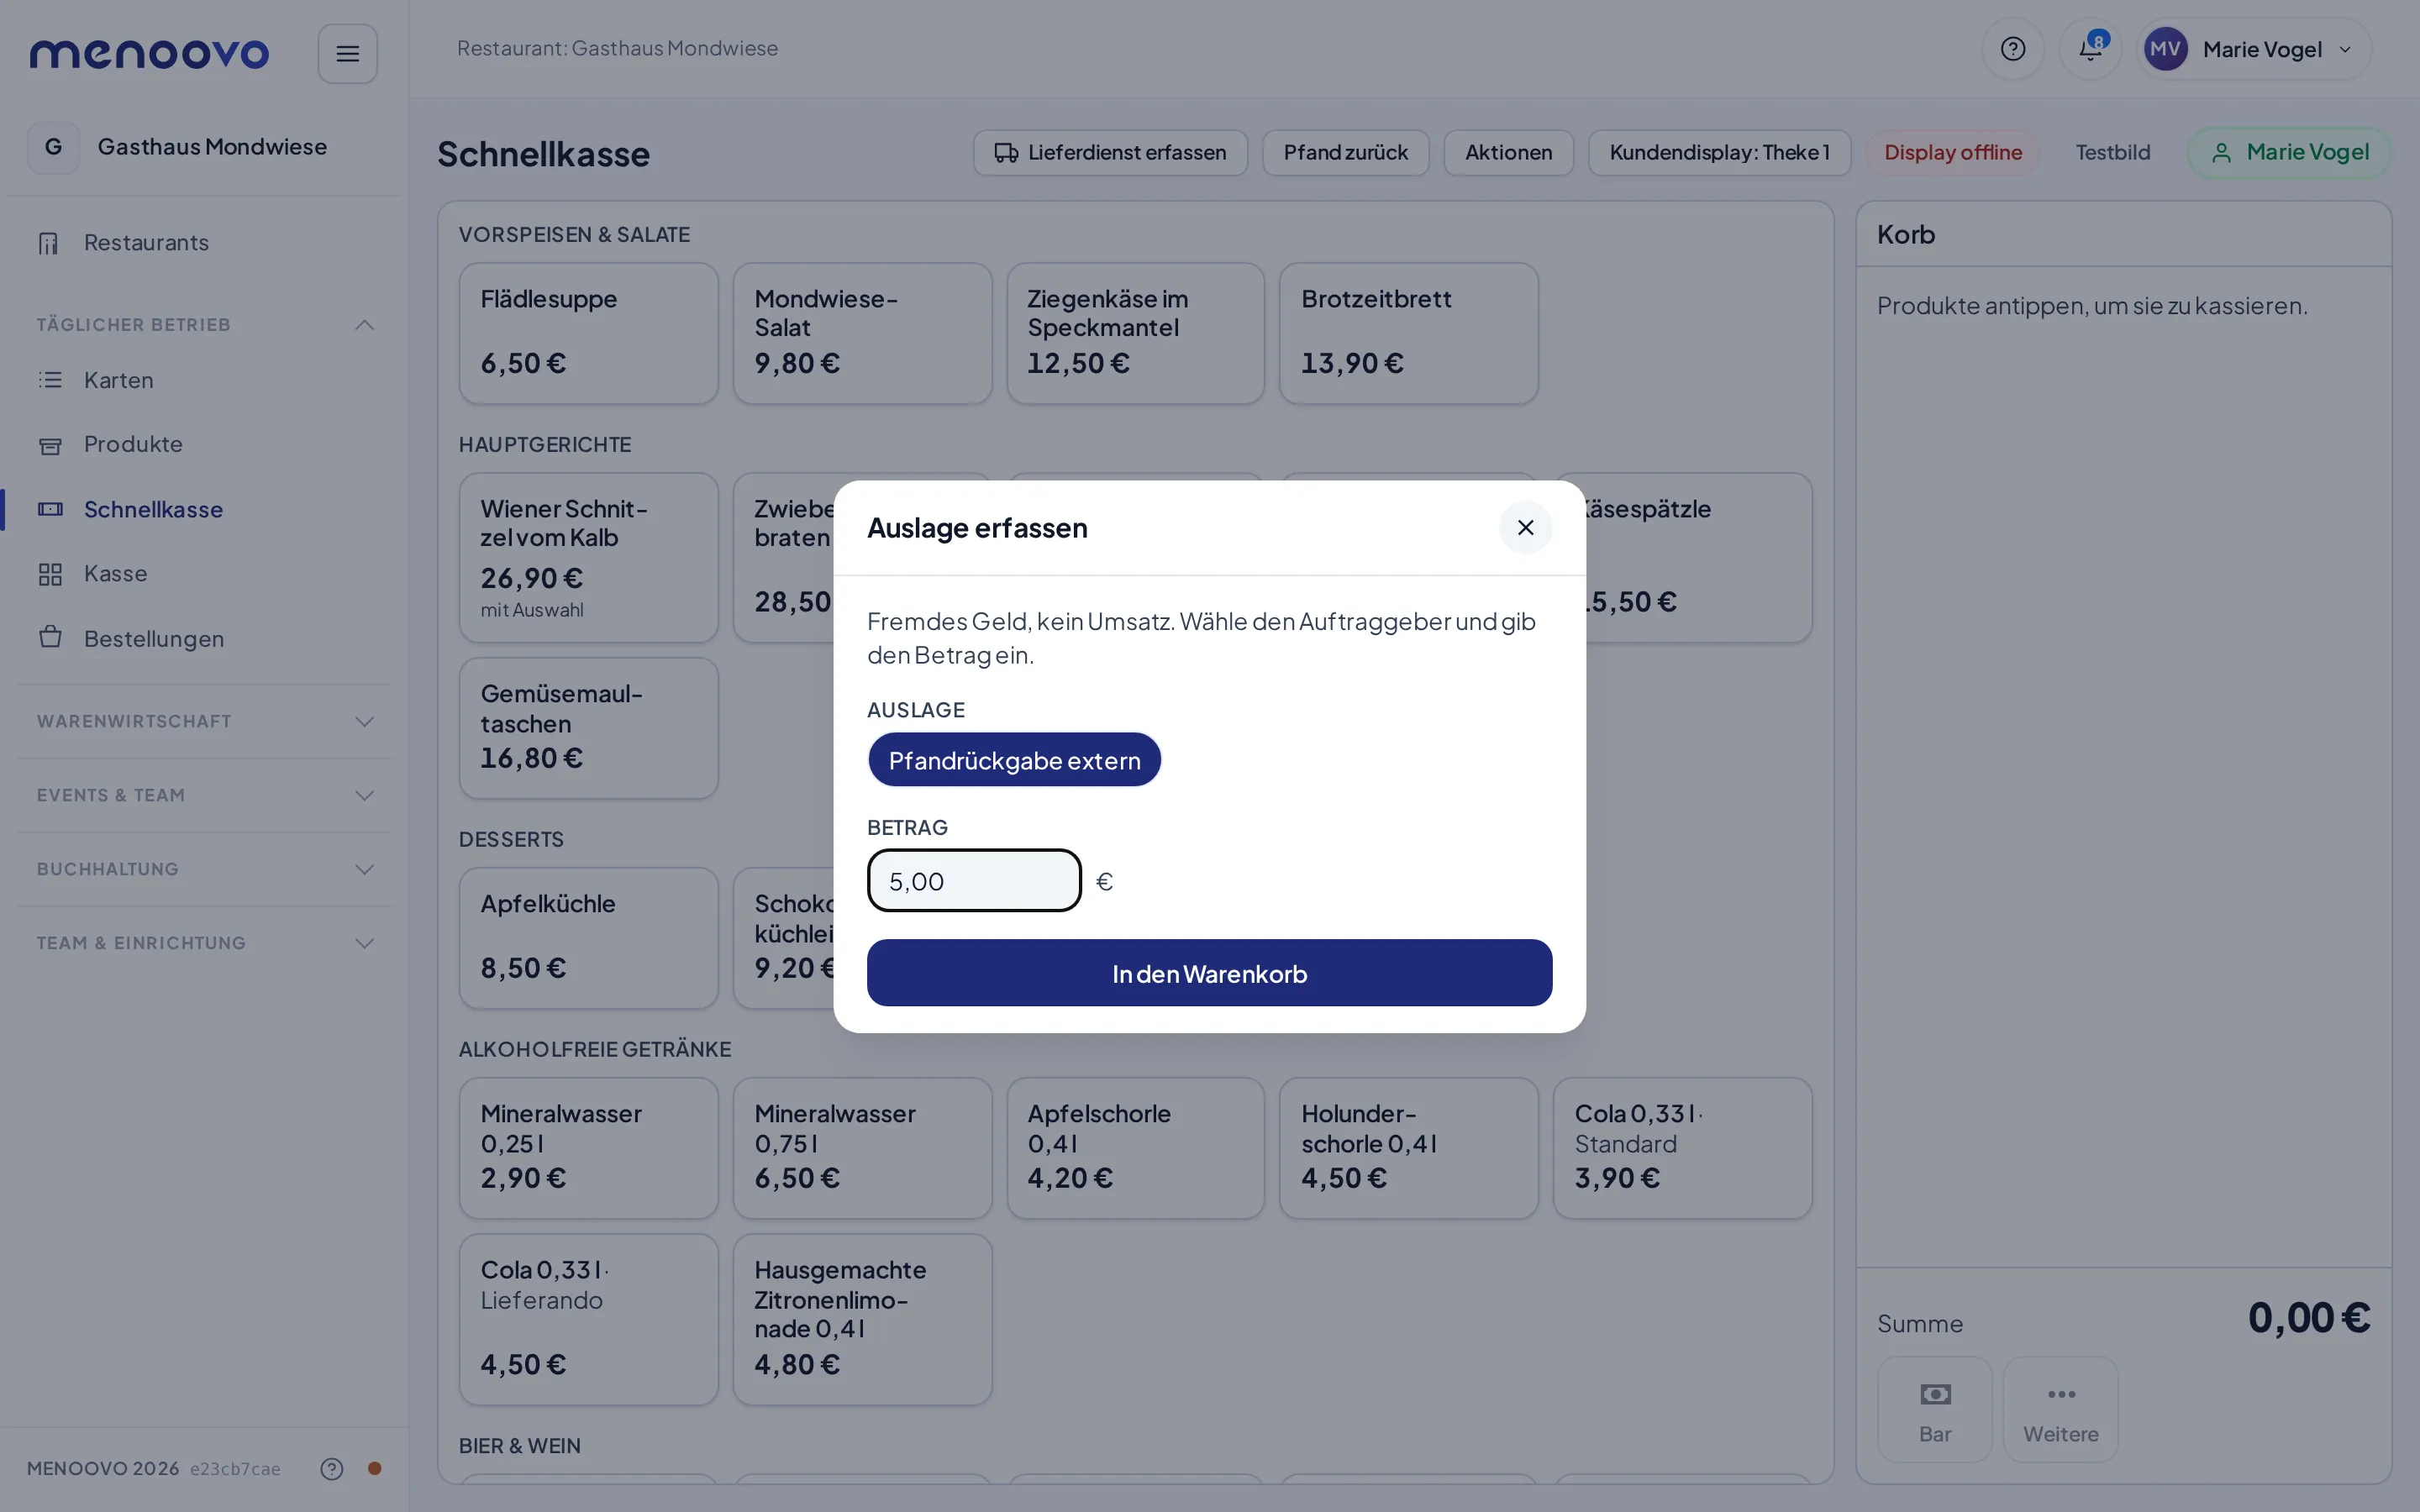Add Cola 0,33 l Lieferando tile
The height and width of the screenshot is (1512, 2420).
point(588,1320)
